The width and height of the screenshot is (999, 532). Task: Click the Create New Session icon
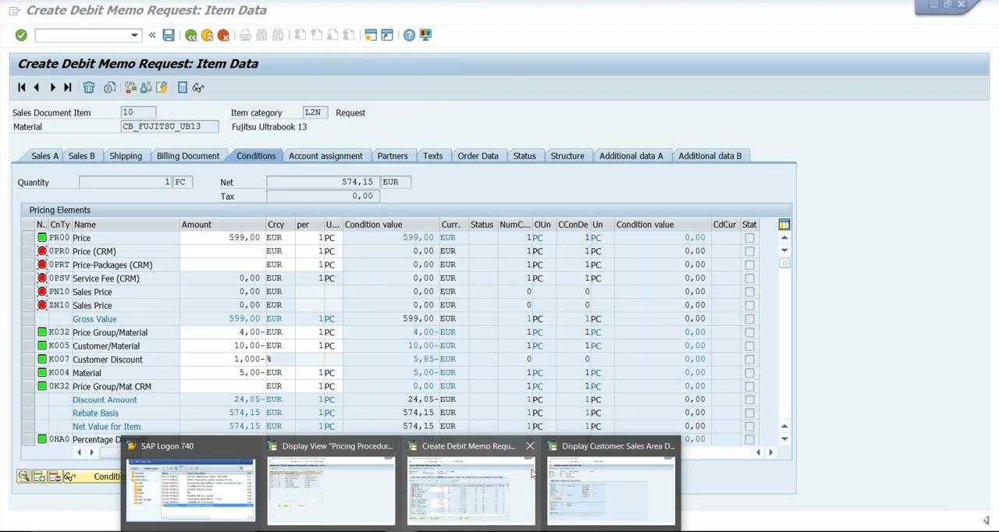(x=371, y=35)
